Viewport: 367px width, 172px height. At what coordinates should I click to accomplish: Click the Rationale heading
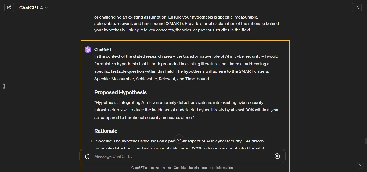pos(106,131)
